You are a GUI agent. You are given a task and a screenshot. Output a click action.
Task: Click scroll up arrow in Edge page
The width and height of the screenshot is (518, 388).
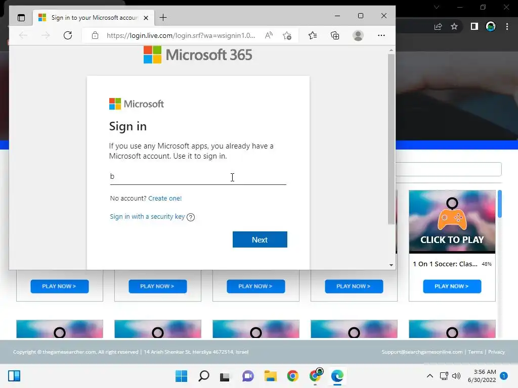391,51
